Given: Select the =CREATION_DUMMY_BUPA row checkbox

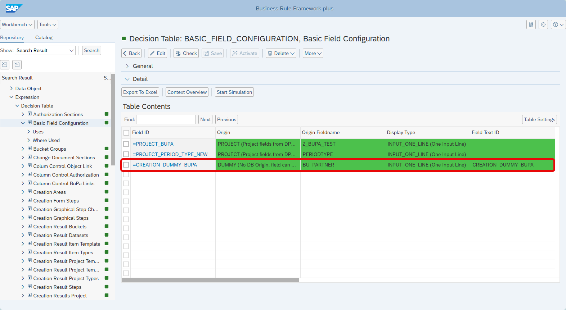Looking at the screenshot, I should [x=126, y=165].
